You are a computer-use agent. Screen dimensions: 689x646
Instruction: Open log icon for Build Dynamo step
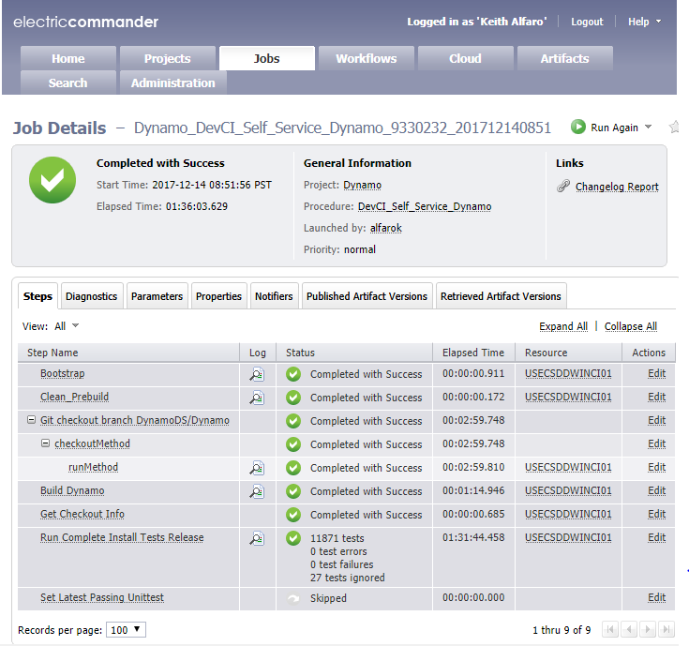tap(256, 491)
